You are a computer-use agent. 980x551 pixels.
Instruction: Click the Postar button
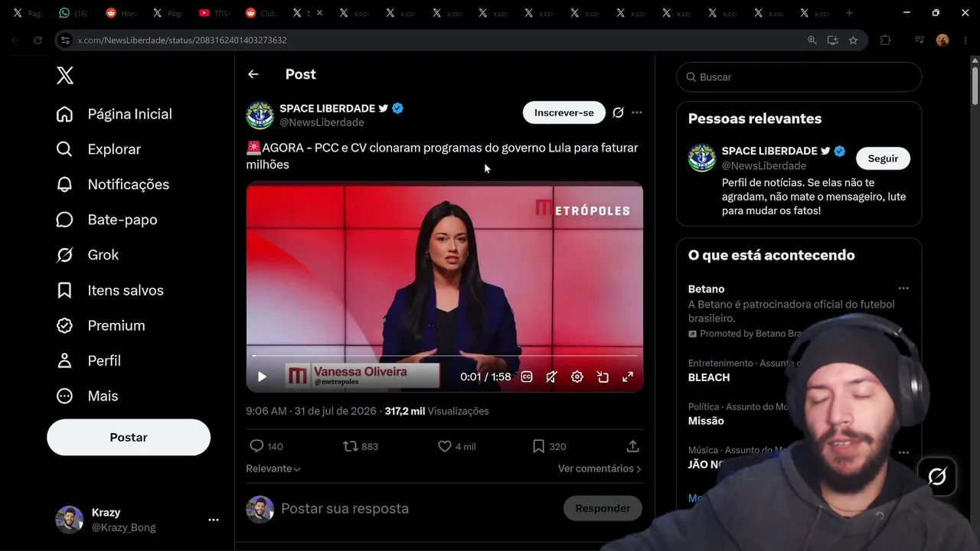[x=129, y=437]
